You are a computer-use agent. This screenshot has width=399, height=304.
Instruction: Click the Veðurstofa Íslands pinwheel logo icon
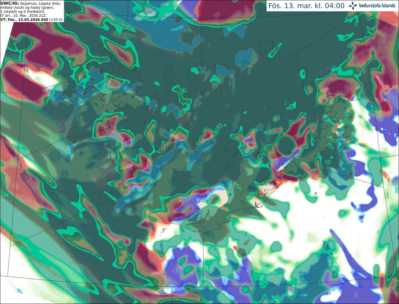click(353, 6)
